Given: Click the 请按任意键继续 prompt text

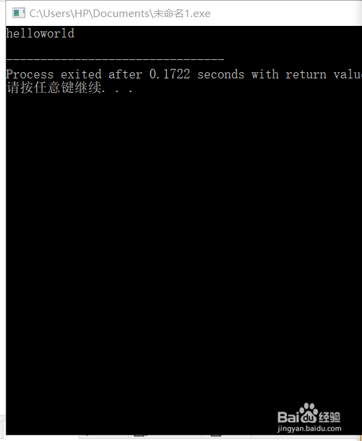Looking at the screenshot, I should click(54, 87).
